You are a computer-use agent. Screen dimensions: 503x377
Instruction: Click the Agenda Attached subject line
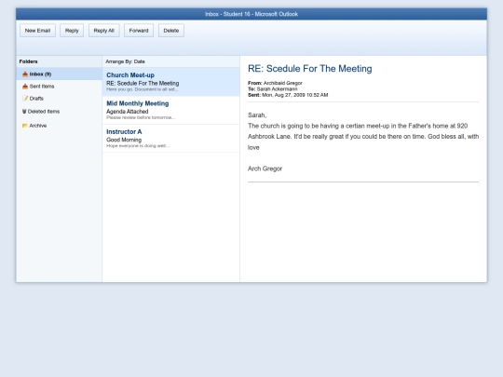(128, 112)
